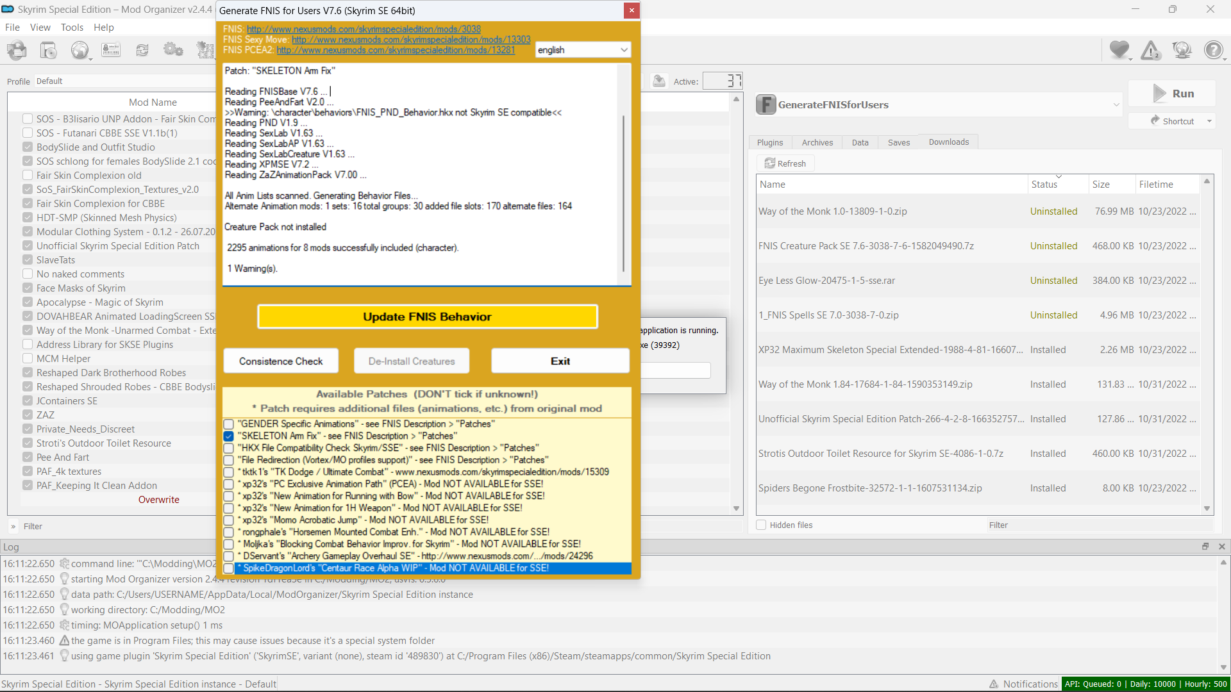Click the float log panel icon
The height and width of the screenshot is (692, 1231).
1205,547
